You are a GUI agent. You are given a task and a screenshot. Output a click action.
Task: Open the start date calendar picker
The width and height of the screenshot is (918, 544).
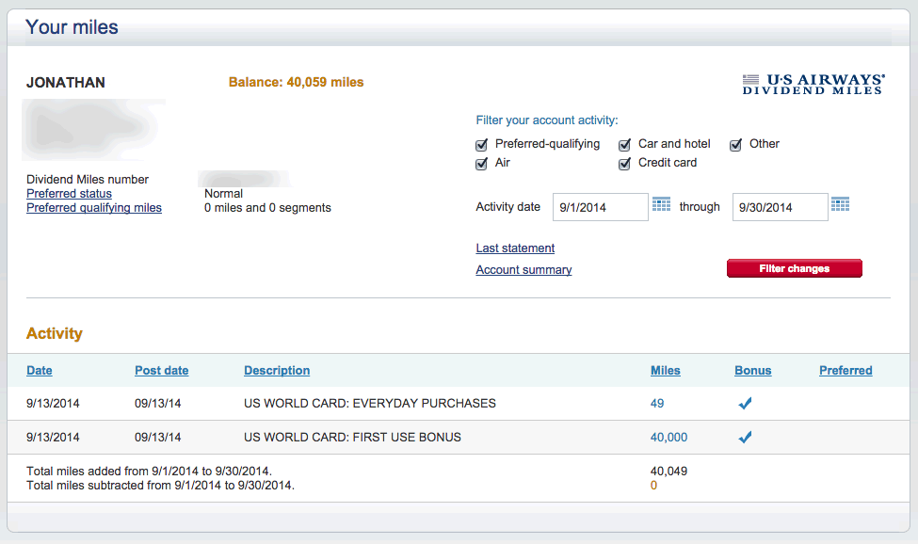click(662, 204)
